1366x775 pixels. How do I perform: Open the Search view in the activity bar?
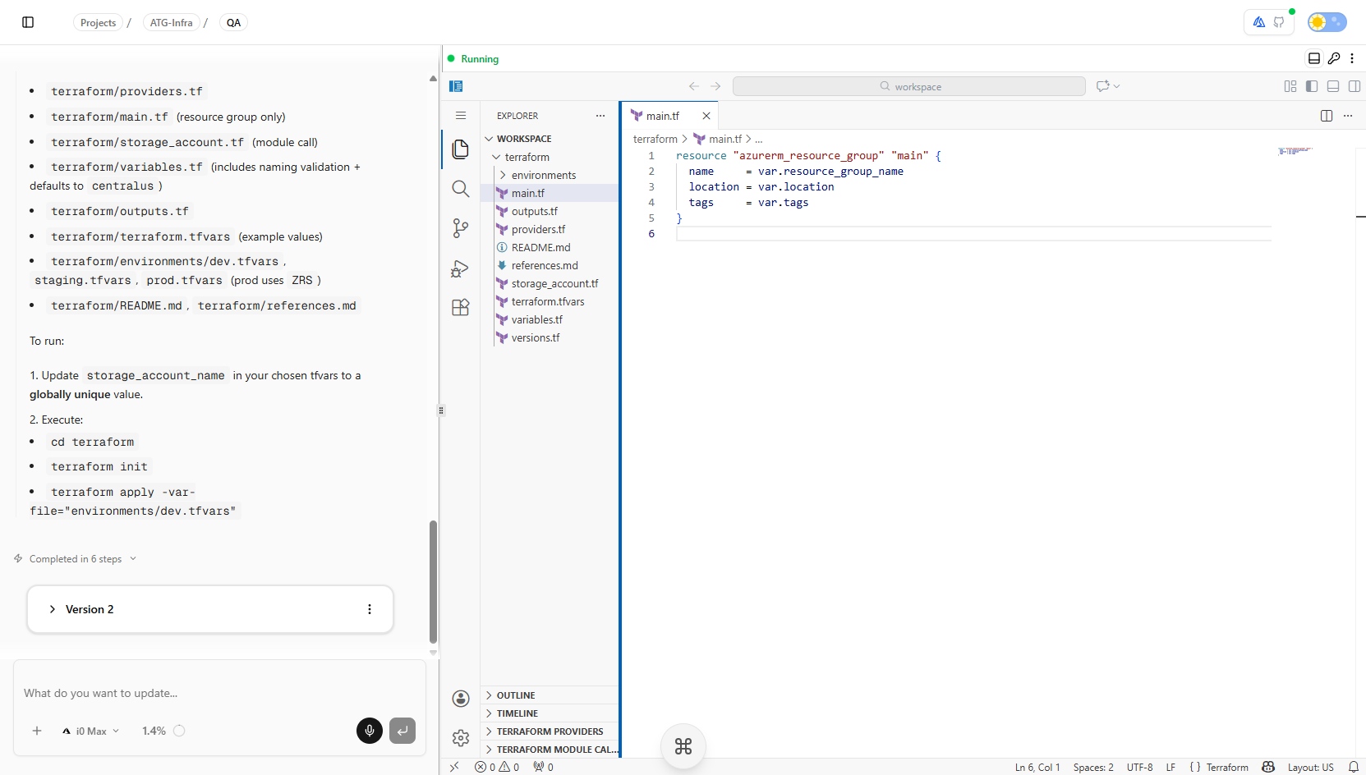461,189
